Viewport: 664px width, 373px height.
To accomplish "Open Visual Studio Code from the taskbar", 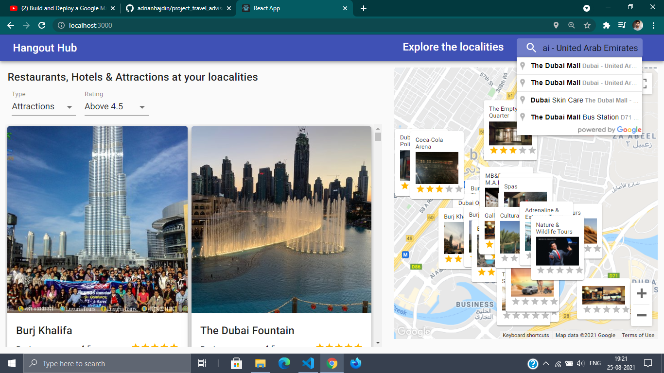I will coord(308,363).
